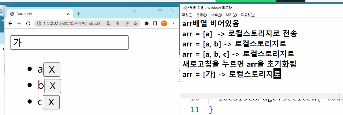This screenshot has width=343, height=115.
Task: Delete item c with its X button
Action: (x=51, y=102)
